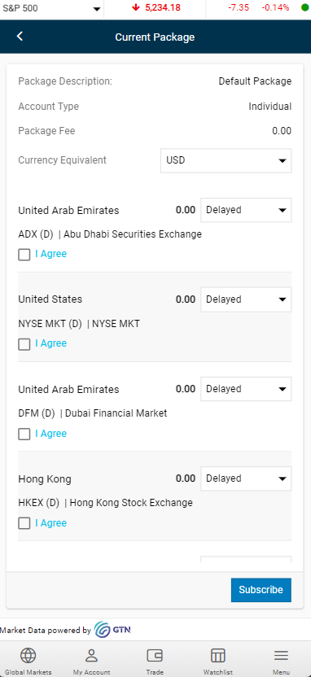Expand Delayed dropdown for Hong Kong
Screen dimensions: 311x677
click(246, 478)
